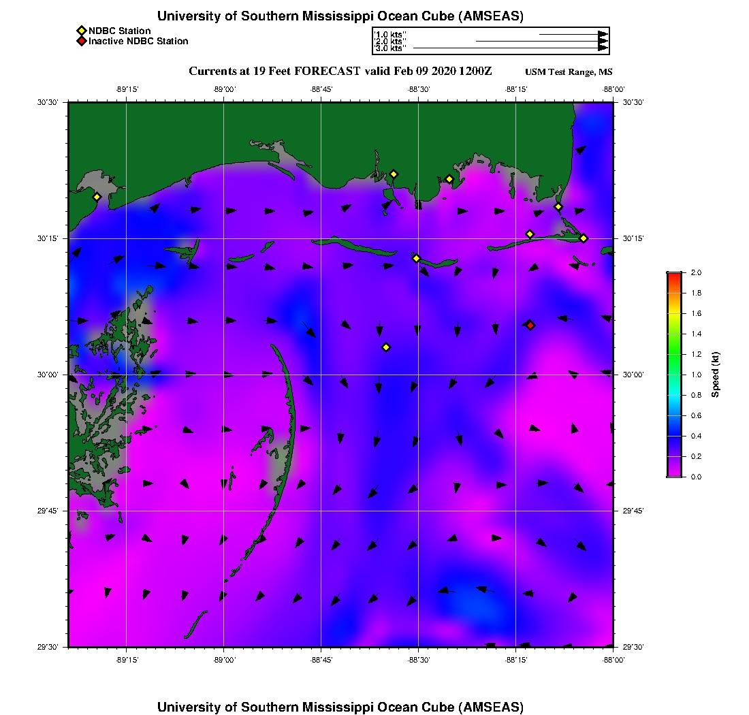Pick the southernmost yellow NDBC station marker

coord(386,347)
